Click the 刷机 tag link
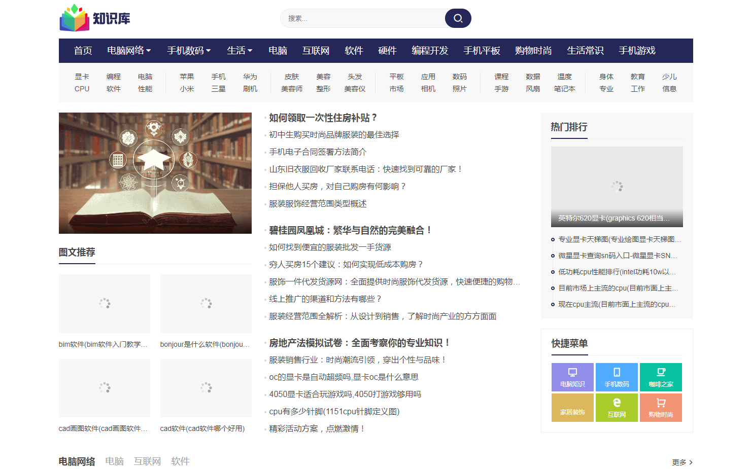 coord(250,89)
